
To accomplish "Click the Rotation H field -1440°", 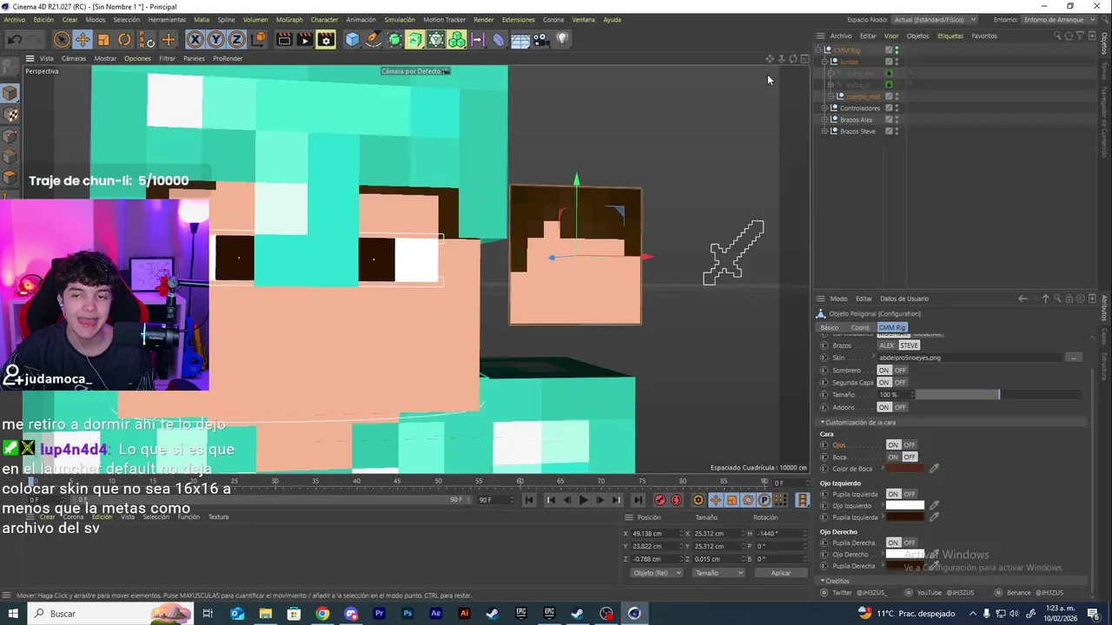I will (779, 534).
